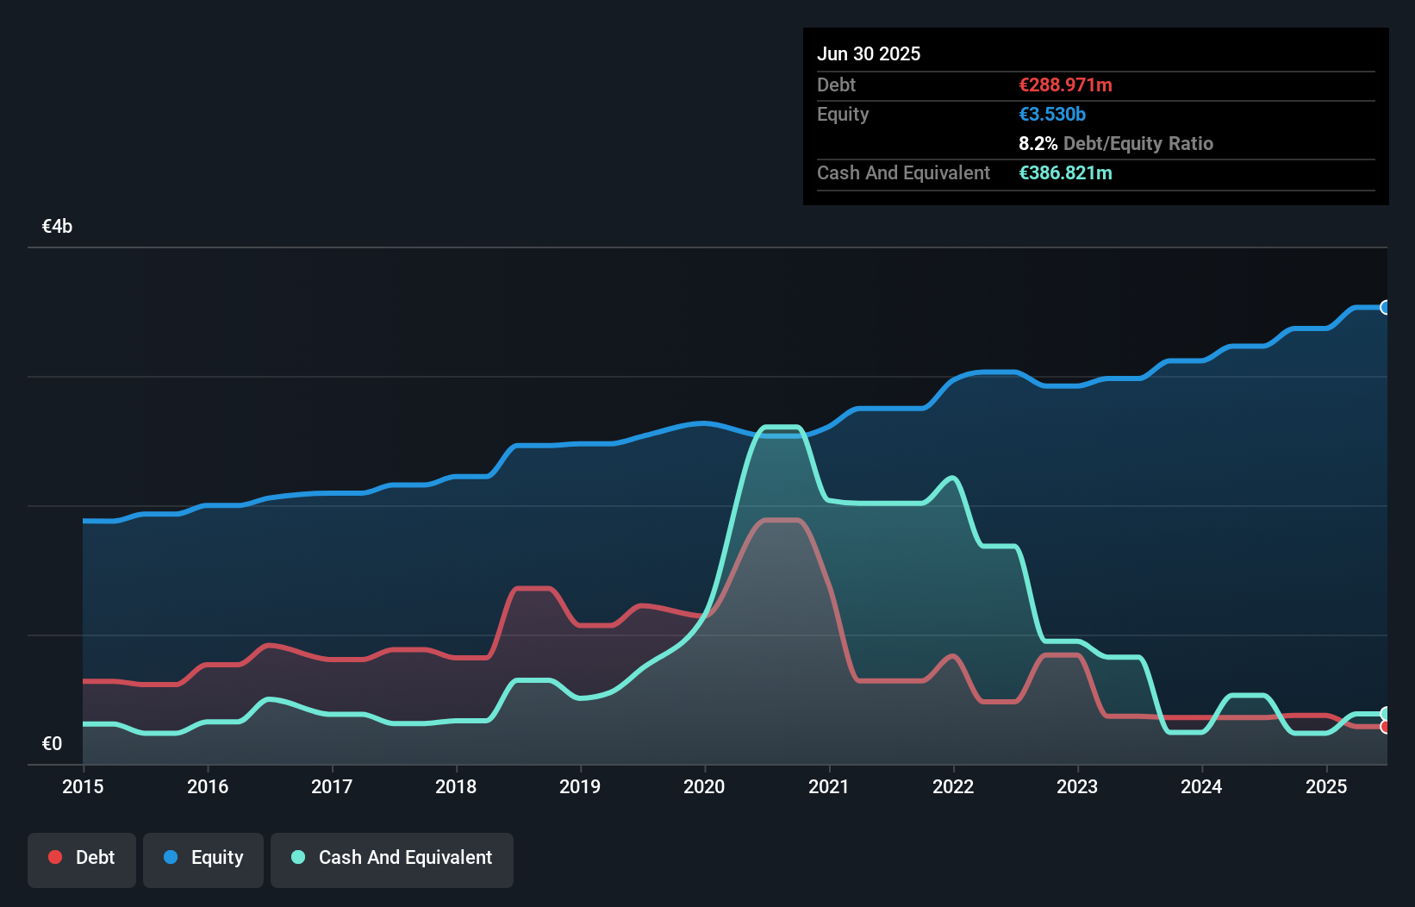Click the Debt value €288.971m in tooltip
This screenshot has width=1415, height=907.
[1066, 84]
